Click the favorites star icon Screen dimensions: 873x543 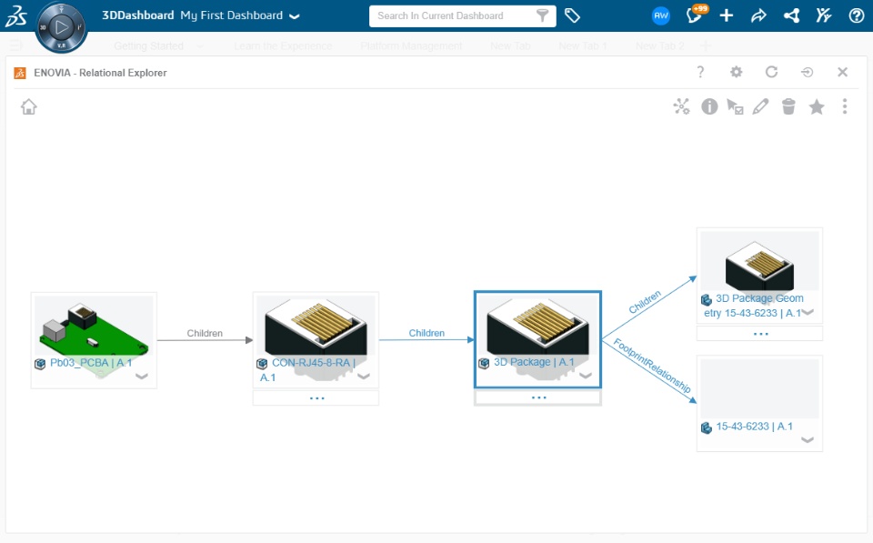pos(817,106)
